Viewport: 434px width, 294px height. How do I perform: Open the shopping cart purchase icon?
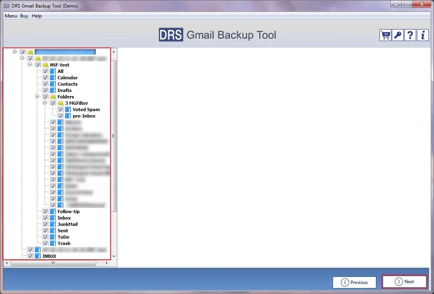coord(385,35)
